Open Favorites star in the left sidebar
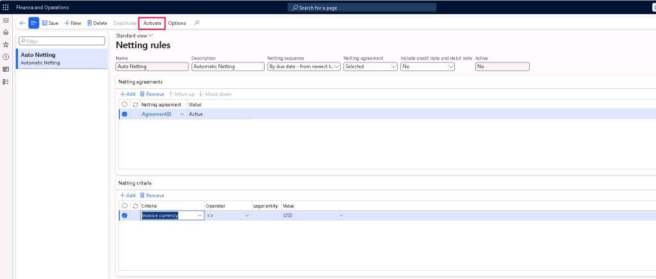This screenshot has width=656, height=279. (6, 45)
